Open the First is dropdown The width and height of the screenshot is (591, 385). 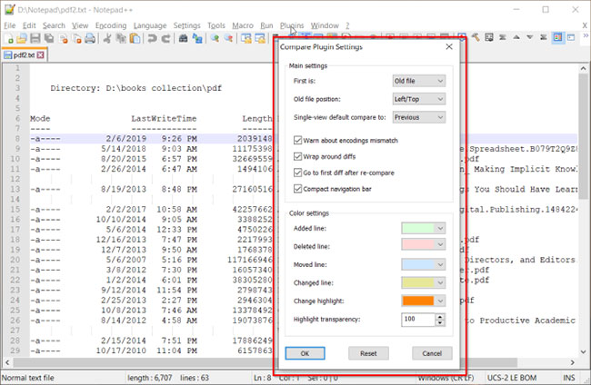pyautogui.click(x=419, y=81)
